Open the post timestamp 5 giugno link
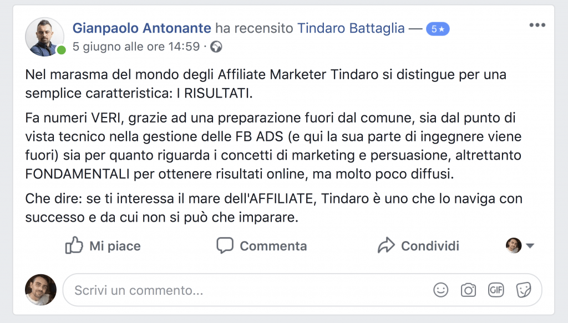Screen dimensions: 568x323 (136, 47)
